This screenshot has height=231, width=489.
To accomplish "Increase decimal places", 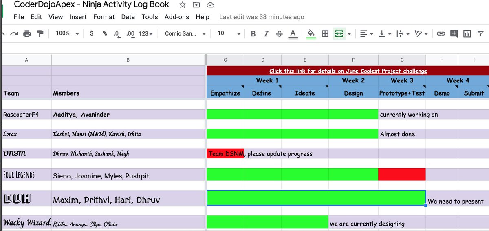I will [130, 34].
